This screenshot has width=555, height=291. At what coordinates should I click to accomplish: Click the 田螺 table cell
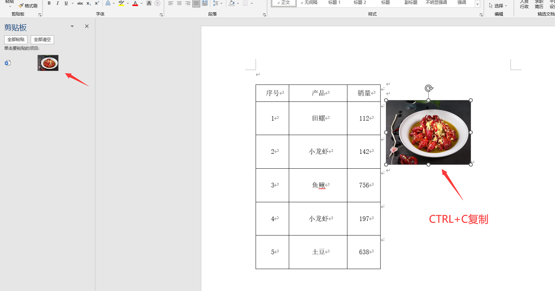coord(318,118)
